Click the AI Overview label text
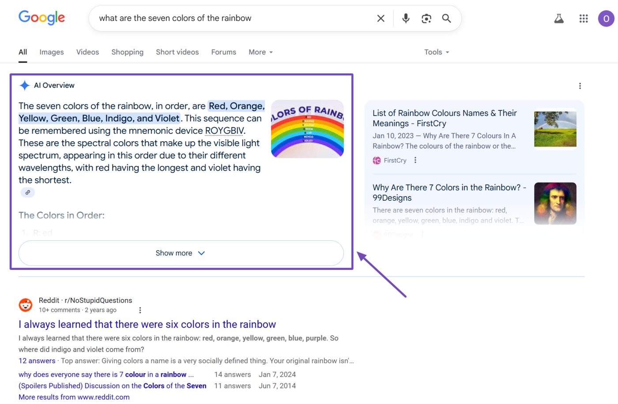 click(54, 86)
